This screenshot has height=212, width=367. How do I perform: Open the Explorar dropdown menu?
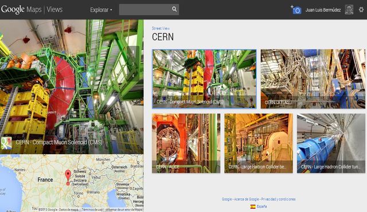tap(101, 10)
